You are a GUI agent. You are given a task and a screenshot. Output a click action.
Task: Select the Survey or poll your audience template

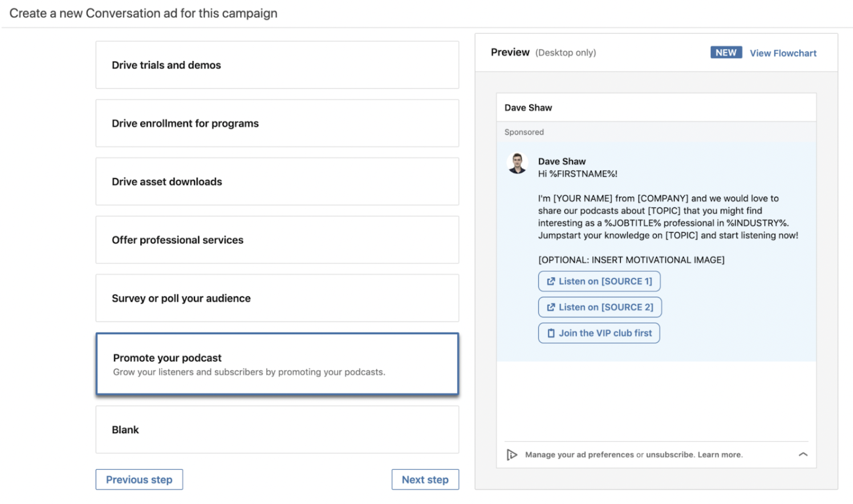277,298
